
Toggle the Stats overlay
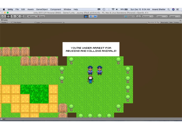coord(171,22)
